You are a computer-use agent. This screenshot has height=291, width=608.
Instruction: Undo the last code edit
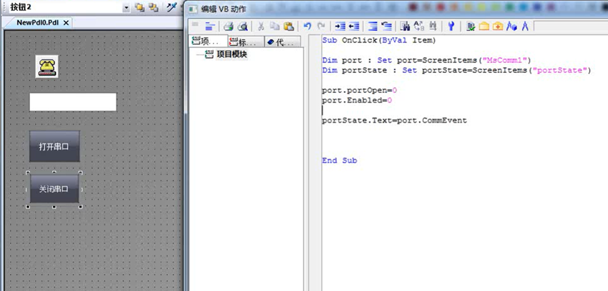[x=308, y=26]
